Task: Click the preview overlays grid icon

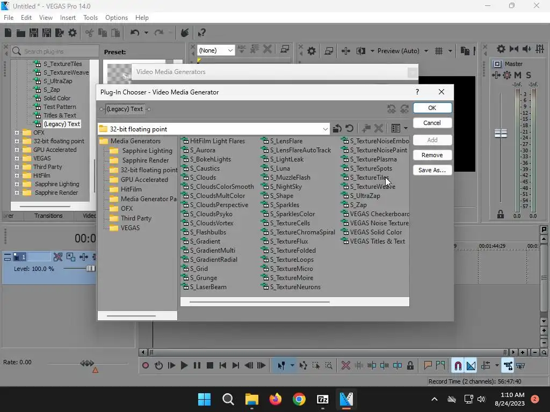Action: (438, 51)
